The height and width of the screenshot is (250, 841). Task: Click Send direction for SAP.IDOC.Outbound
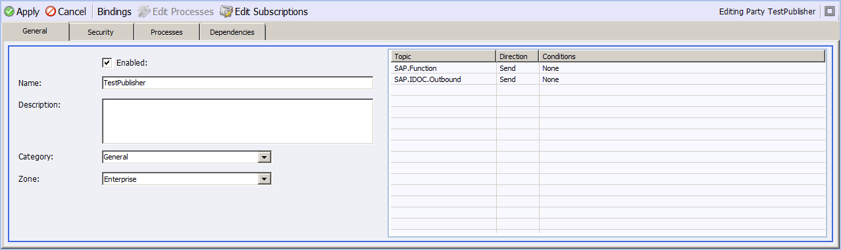507,79
